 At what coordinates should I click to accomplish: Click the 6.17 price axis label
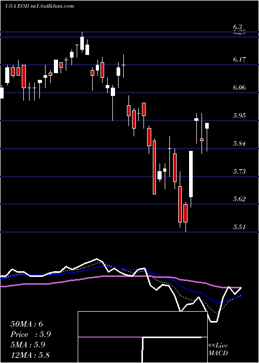tap(239, 60)
